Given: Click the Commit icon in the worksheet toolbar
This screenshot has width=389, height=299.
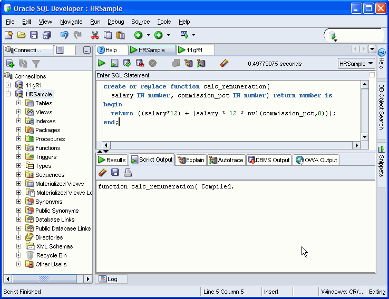Looking at the screenshot, I should [x=127, y=63].
